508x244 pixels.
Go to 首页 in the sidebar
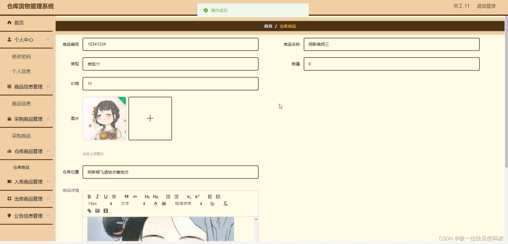point(26,23)
